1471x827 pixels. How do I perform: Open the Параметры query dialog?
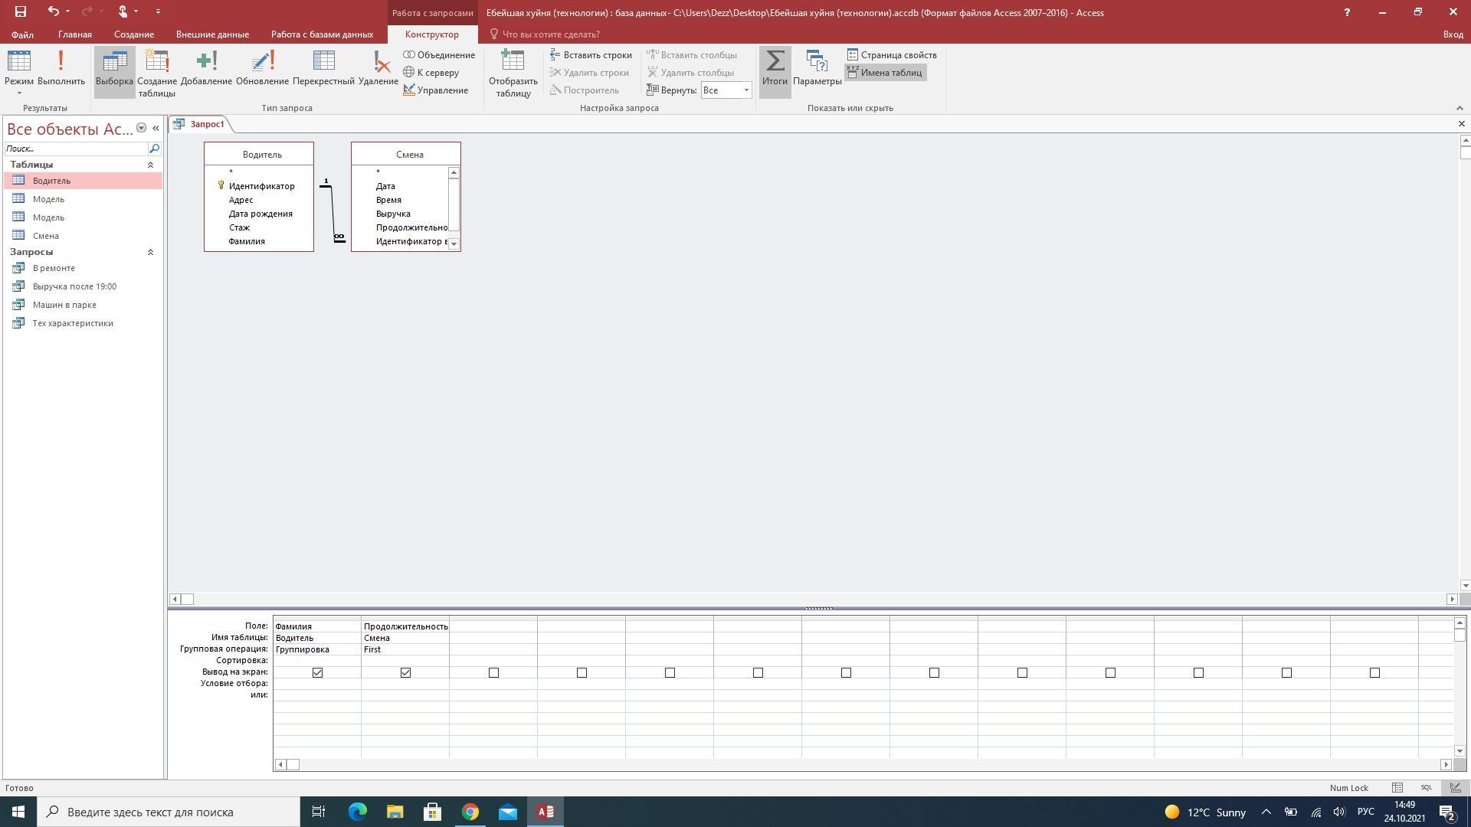coord(817,69)
